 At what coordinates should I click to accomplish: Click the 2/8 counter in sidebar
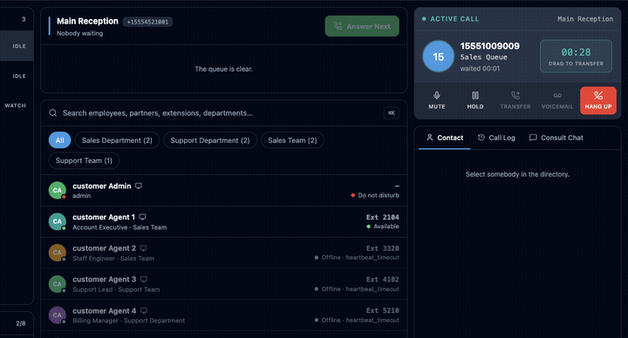click(21, 323)
